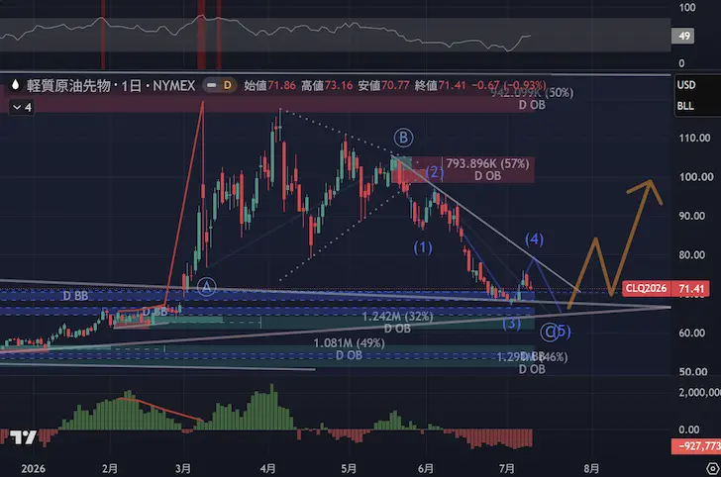Select the orange projection arrow drawing
Viewport: 721px width, 477px height.
click(616, 243)
